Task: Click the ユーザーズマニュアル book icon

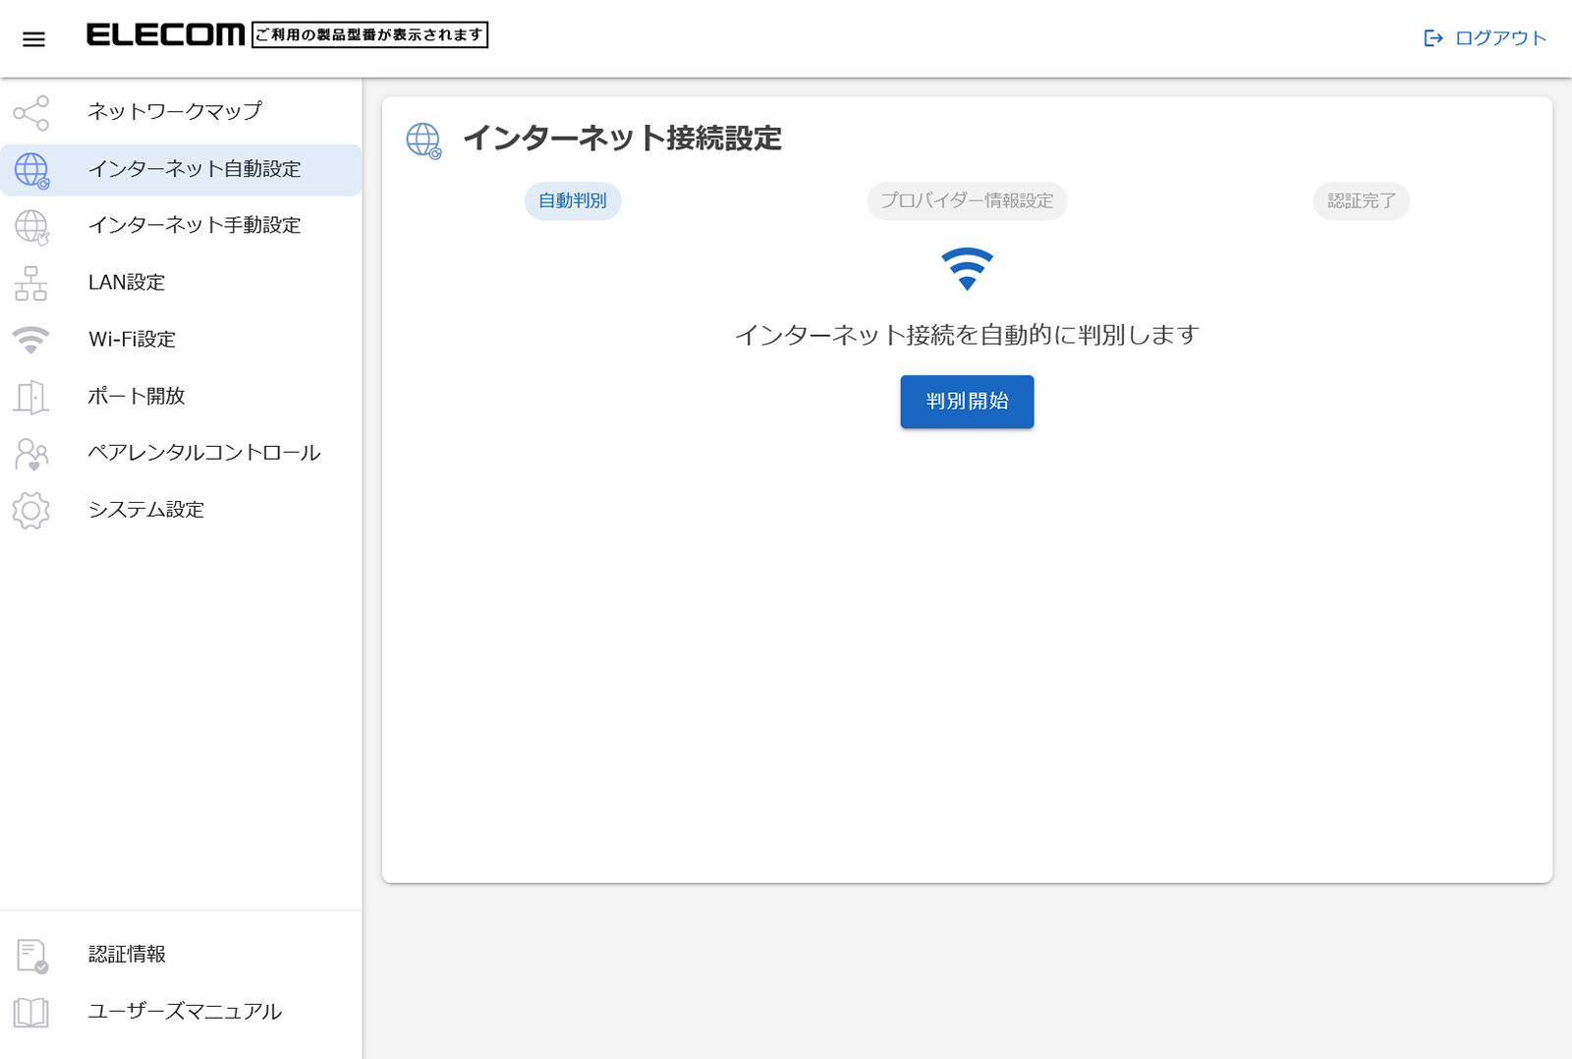Action: [31, 1012]
